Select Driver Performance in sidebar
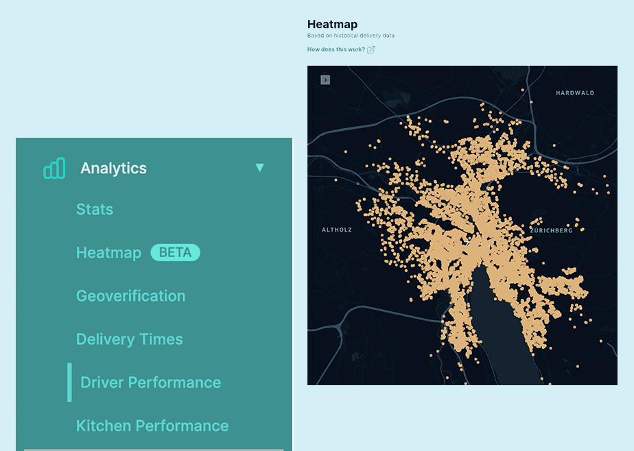Screen dimensions: 634x451 [150, 382]
